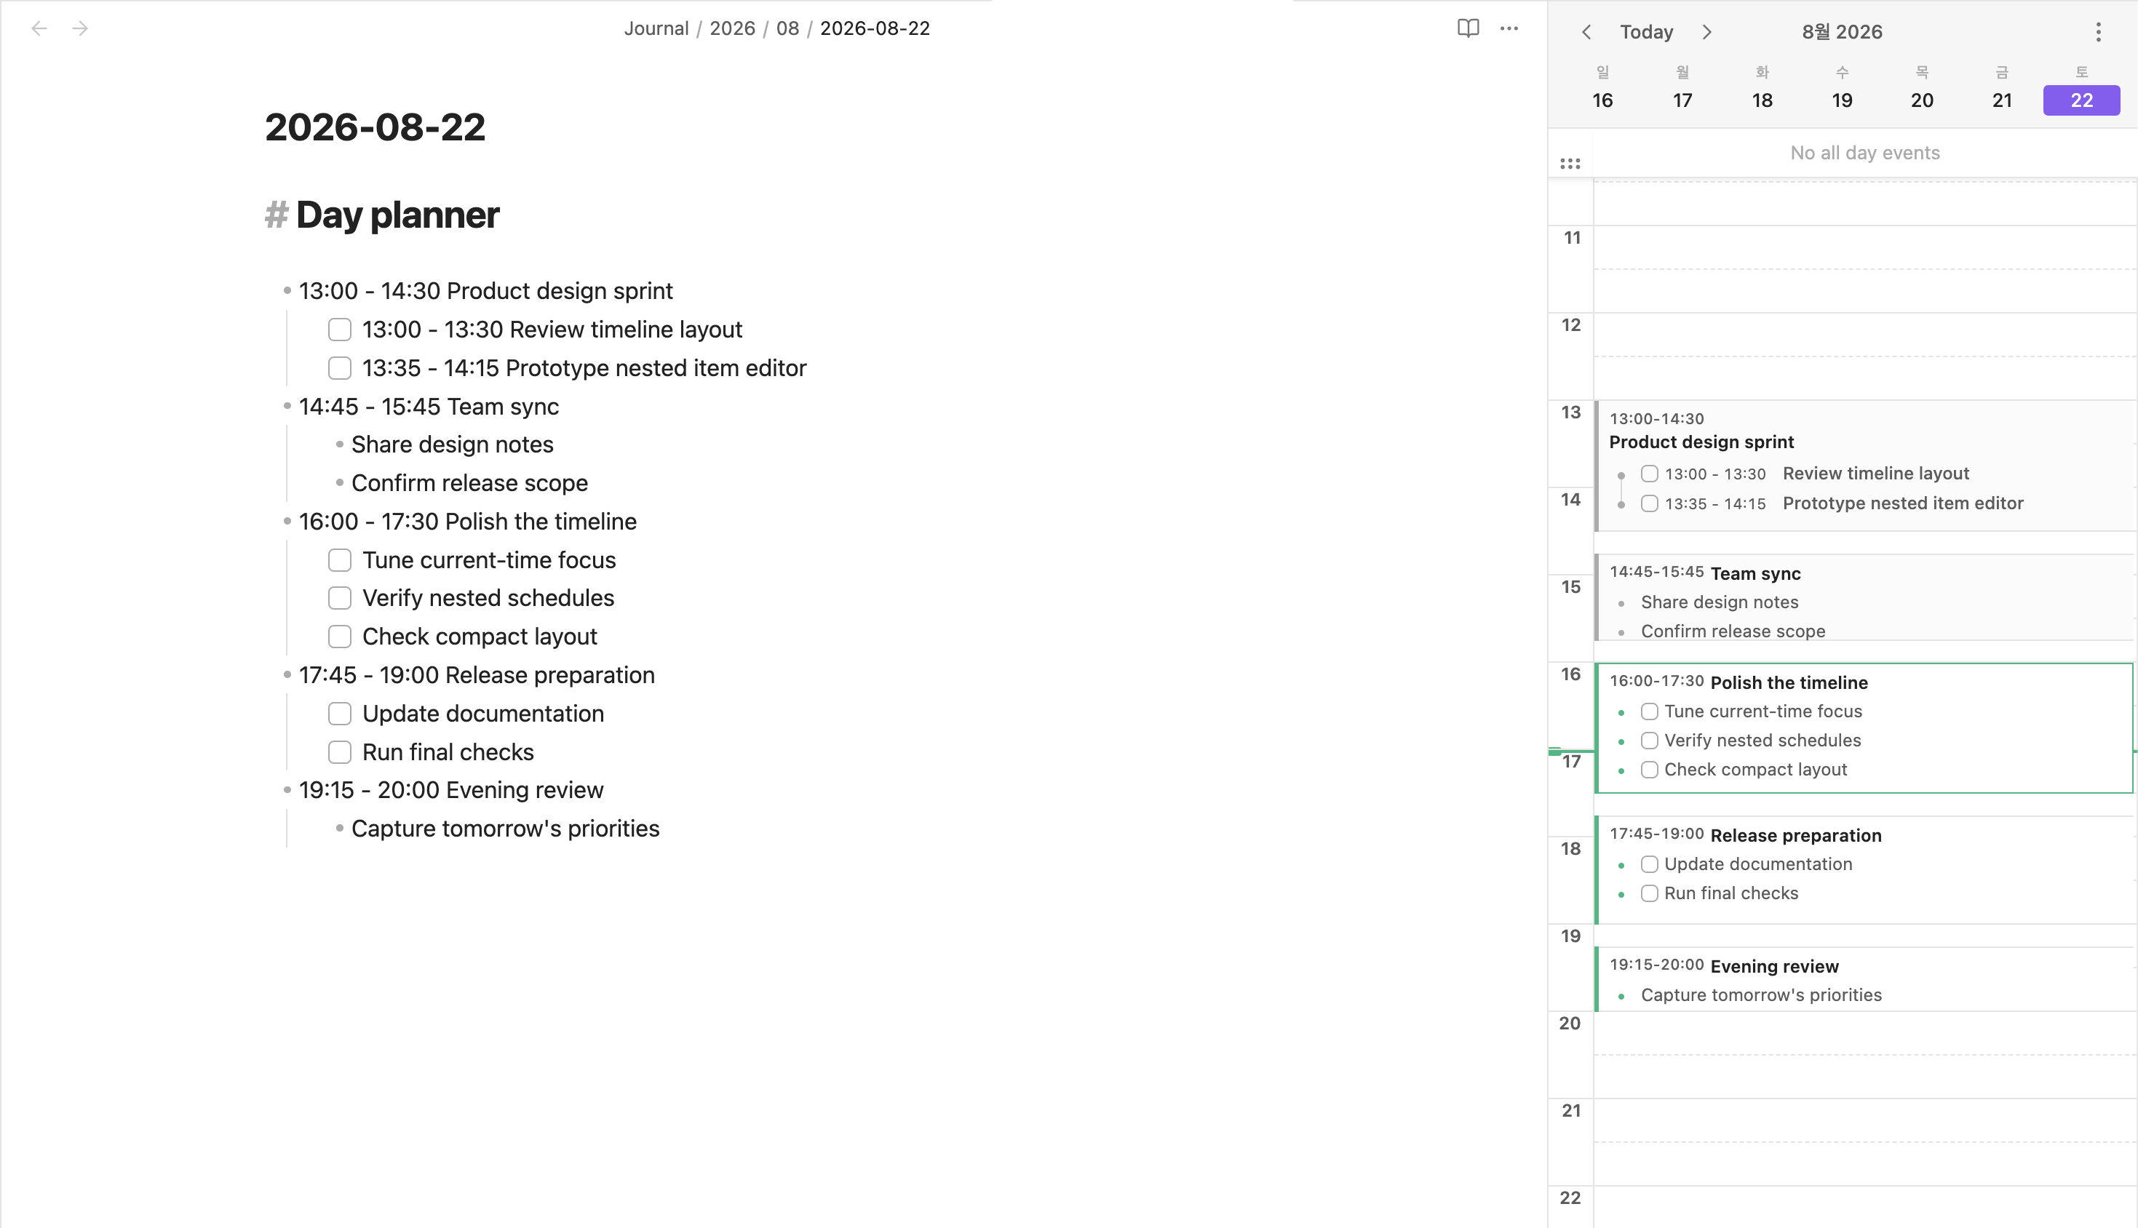Viewport: 2138px width, 1228px height.
Task: Collapse the Polish the timeline bullet
Action: pyautogui.click(x=287, y=522)
